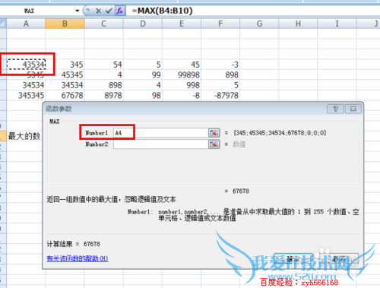Click the OK button in function dialog
The height and width of the screenshot is (288, 380).
point(293,259)
